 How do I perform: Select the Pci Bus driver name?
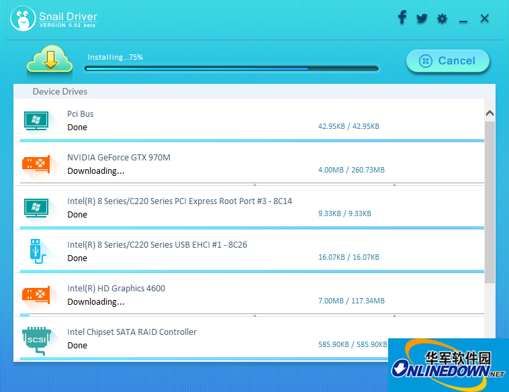[80, 114]
